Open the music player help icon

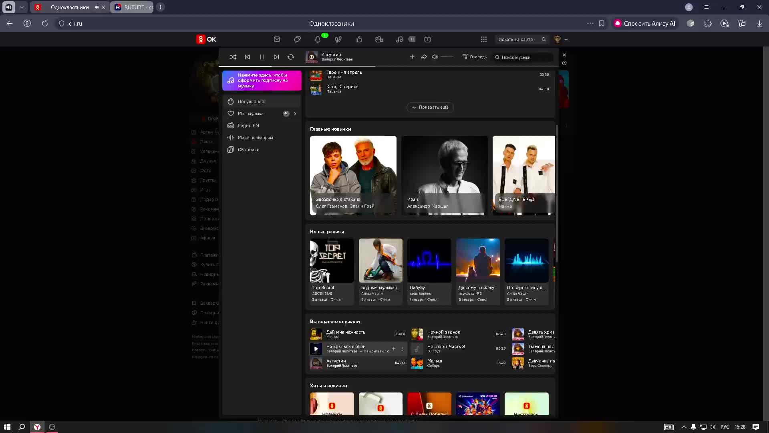coord(564,63)
